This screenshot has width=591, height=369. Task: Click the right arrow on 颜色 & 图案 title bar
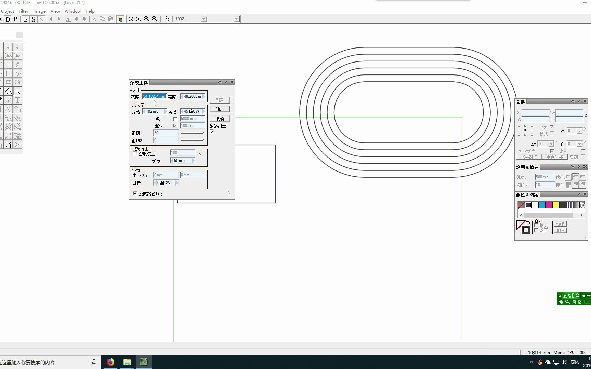tap(579, 194)
